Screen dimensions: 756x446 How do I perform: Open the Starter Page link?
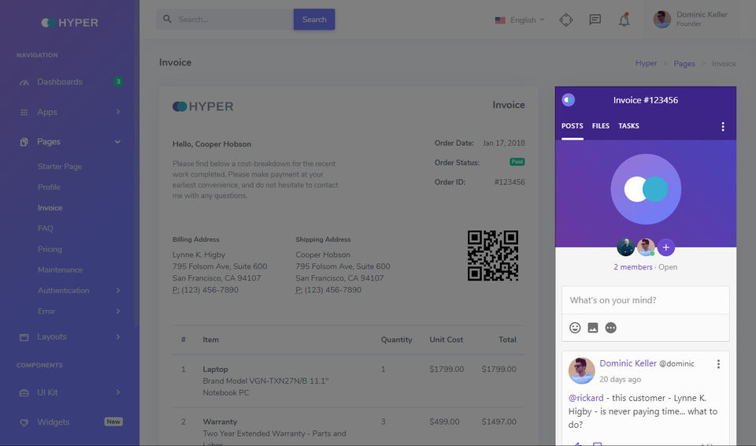point(60,166)
